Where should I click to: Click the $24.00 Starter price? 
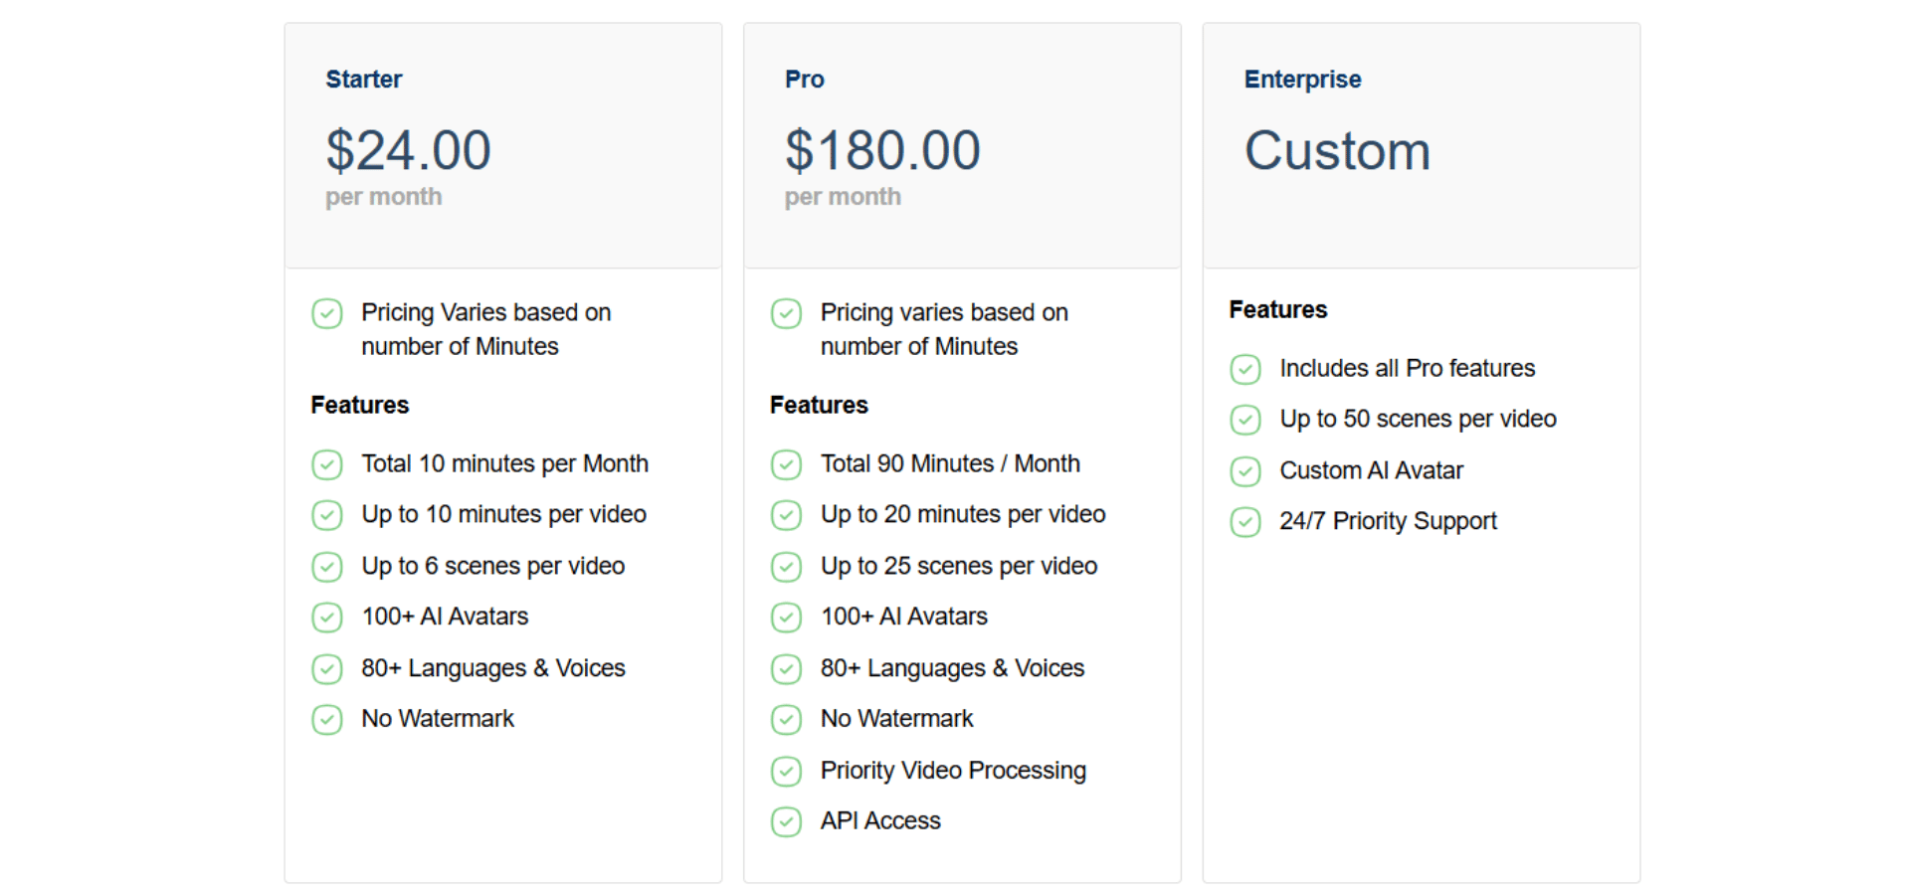click(408, 151)
